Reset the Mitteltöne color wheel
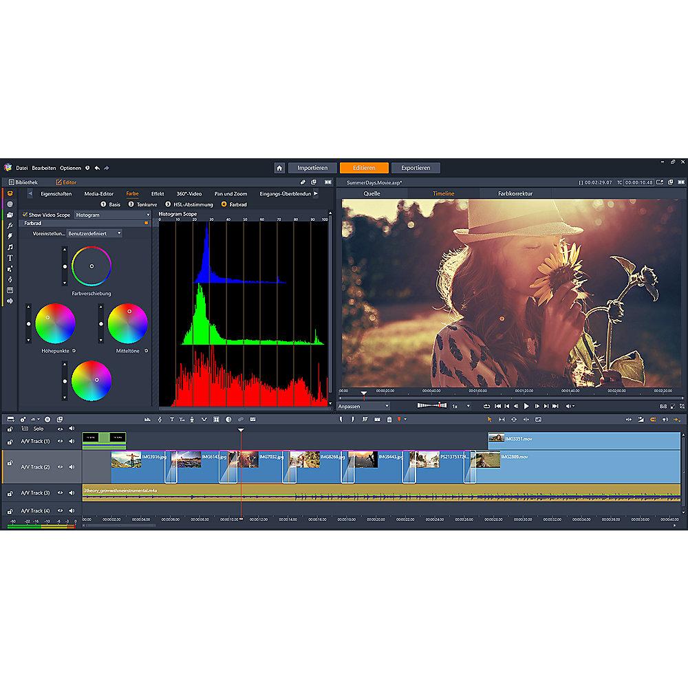The height and width of the screenshot is (688, 688). coord(147,351)
